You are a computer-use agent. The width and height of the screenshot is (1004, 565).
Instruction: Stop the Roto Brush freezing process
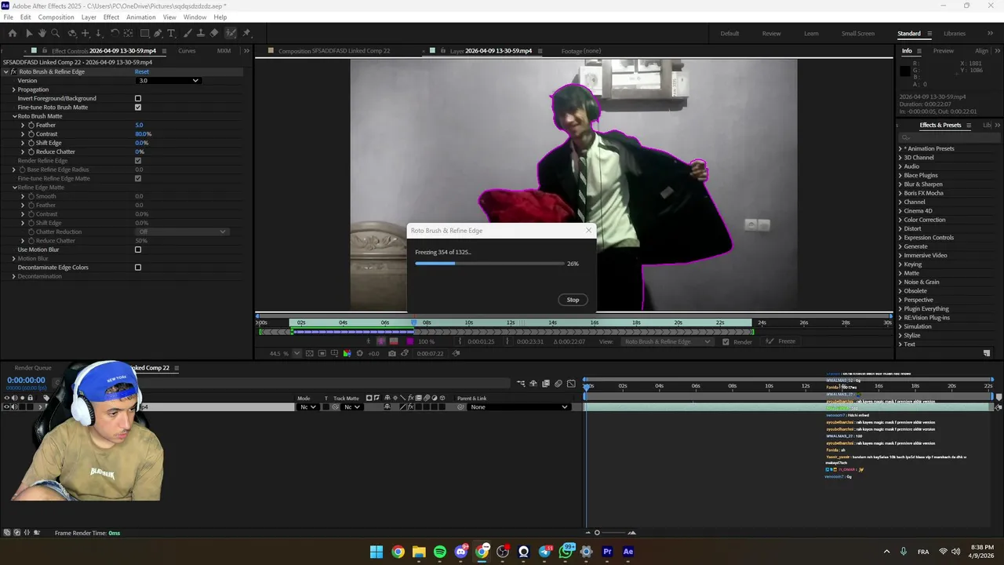573,300
